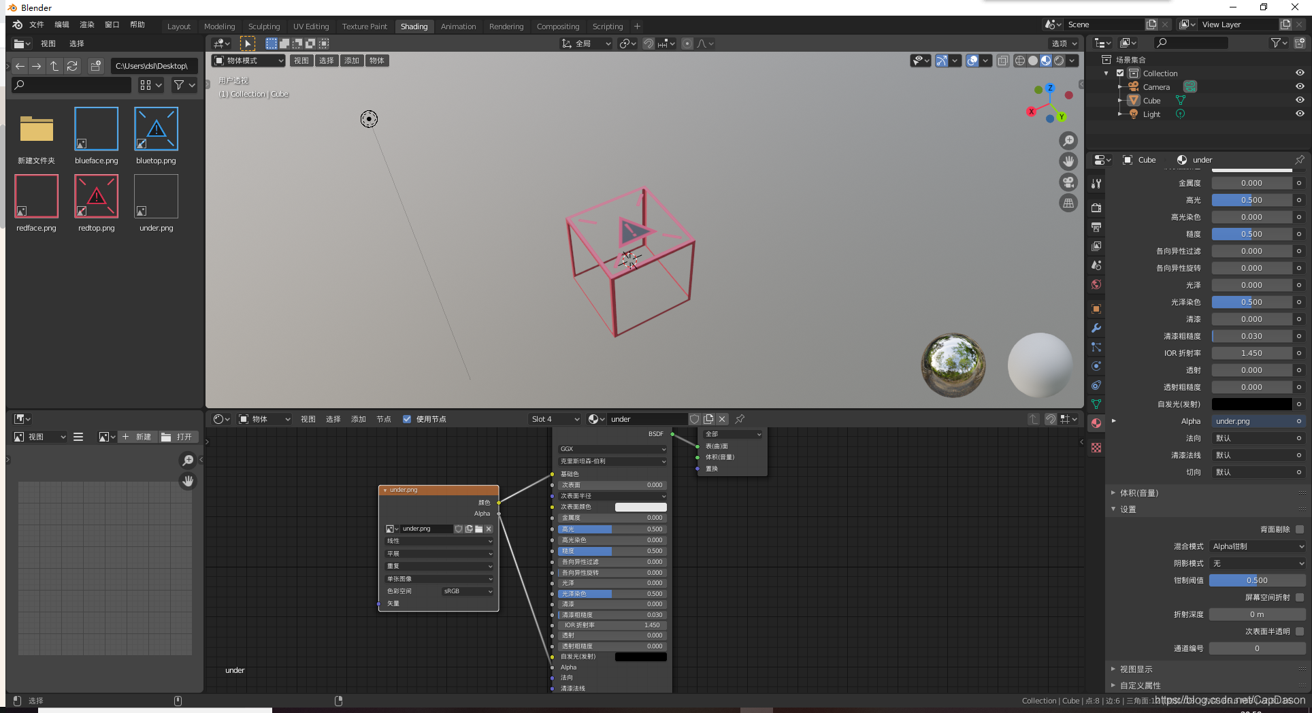Click the viewport pan hand icon
Viewport: 1312px width, 713px height.
point(1069,161)
